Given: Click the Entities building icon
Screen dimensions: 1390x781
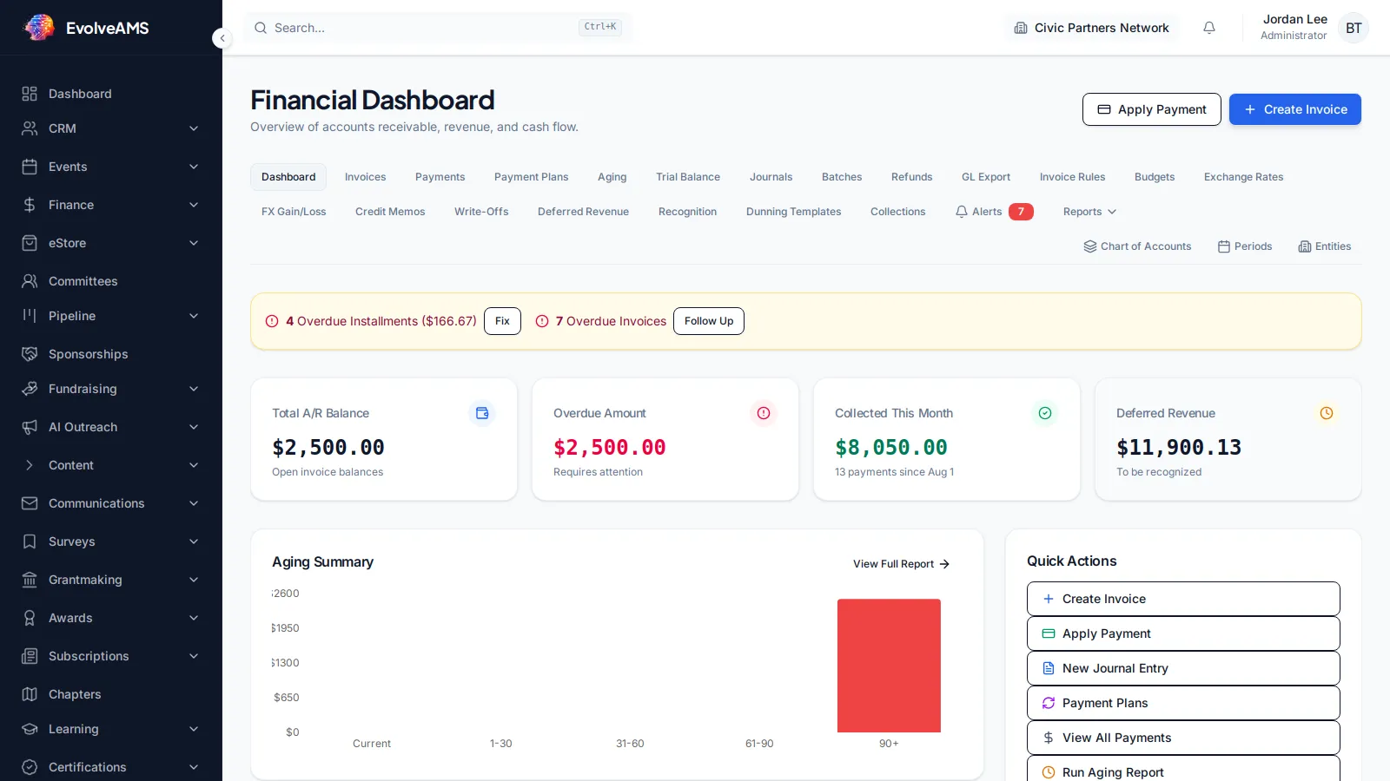Looking at the screenshot, I should click(x=1305, y=246).
